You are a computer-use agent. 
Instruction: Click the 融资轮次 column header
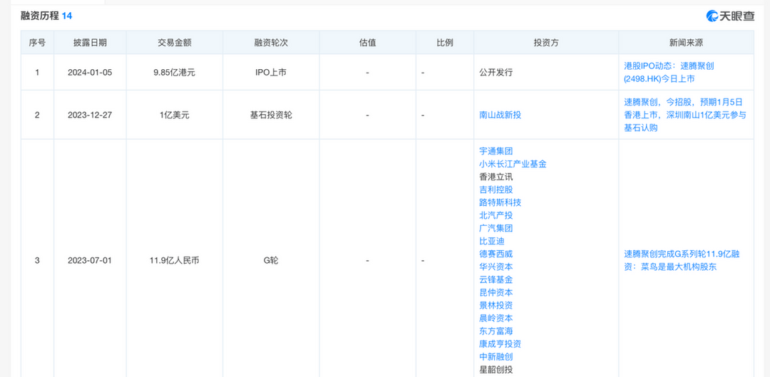271,43
